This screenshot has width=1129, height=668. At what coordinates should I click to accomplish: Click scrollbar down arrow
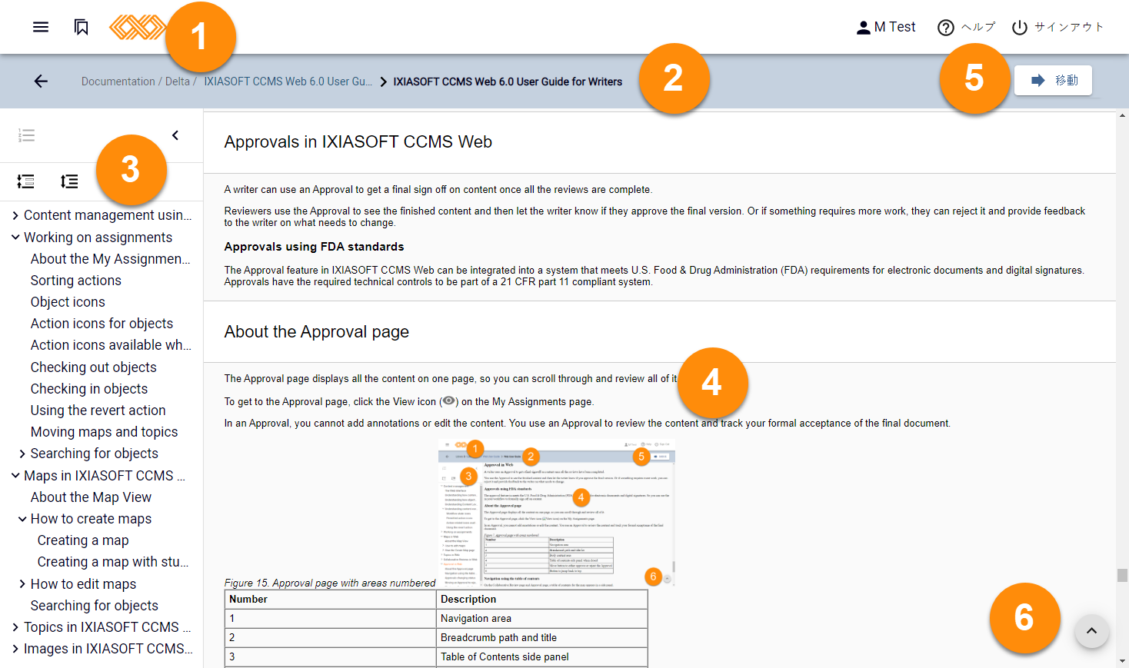pyautogui.click(x=1123, y=661)
